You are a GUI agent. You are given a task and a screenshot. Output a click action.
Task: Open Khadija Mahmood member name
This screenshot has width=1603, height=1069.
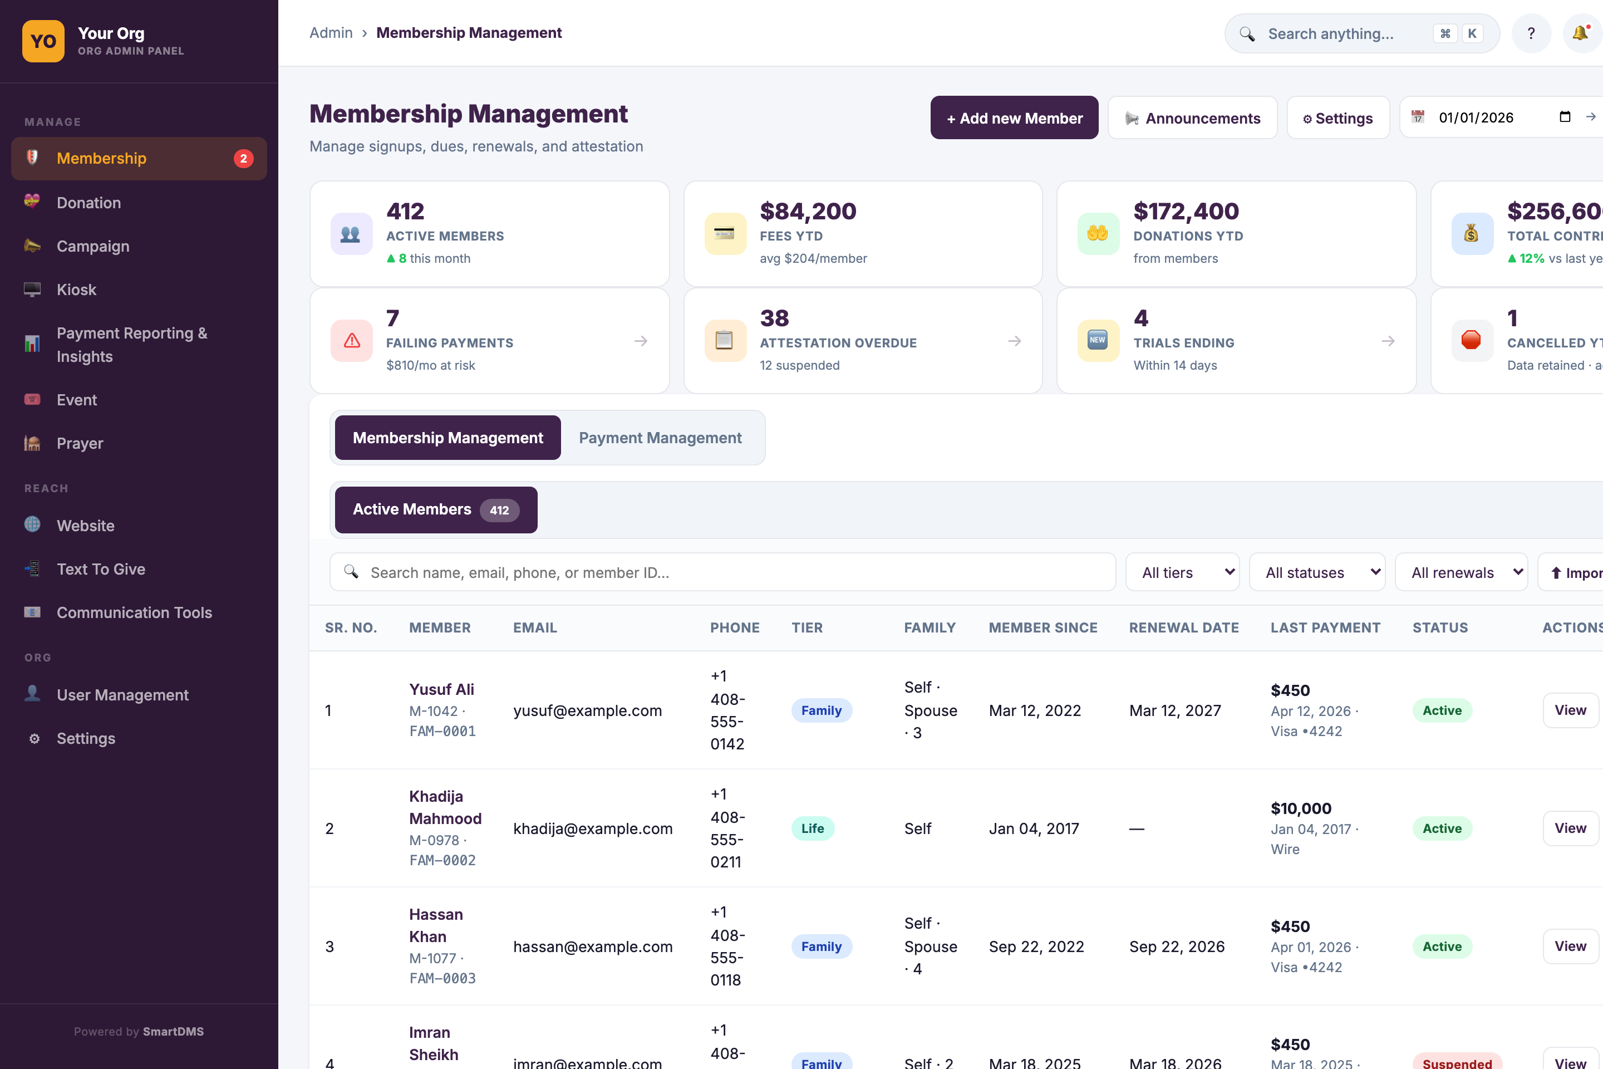(x=445, y=807)
